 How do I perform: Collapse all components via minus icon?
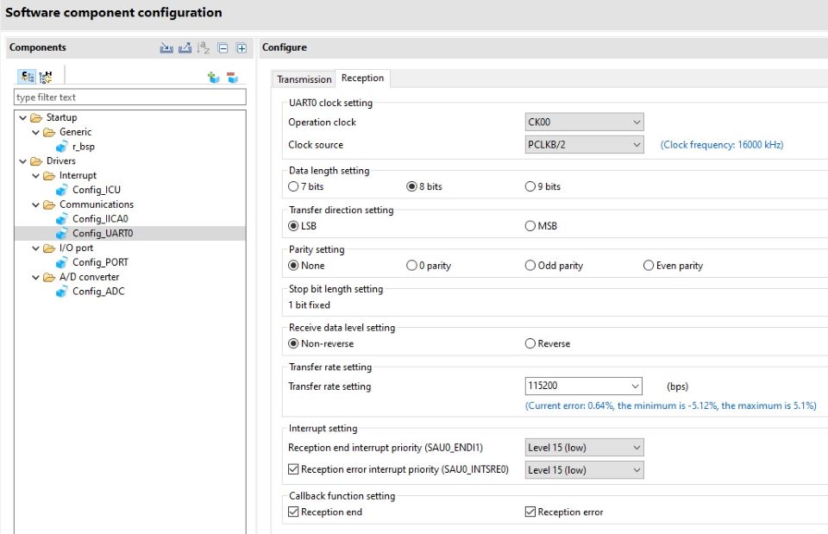223,48
